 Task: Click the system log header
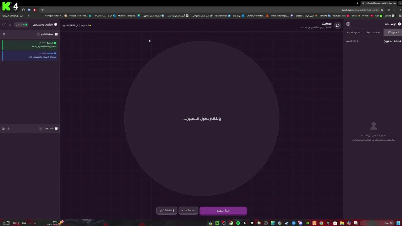point(30,34)
